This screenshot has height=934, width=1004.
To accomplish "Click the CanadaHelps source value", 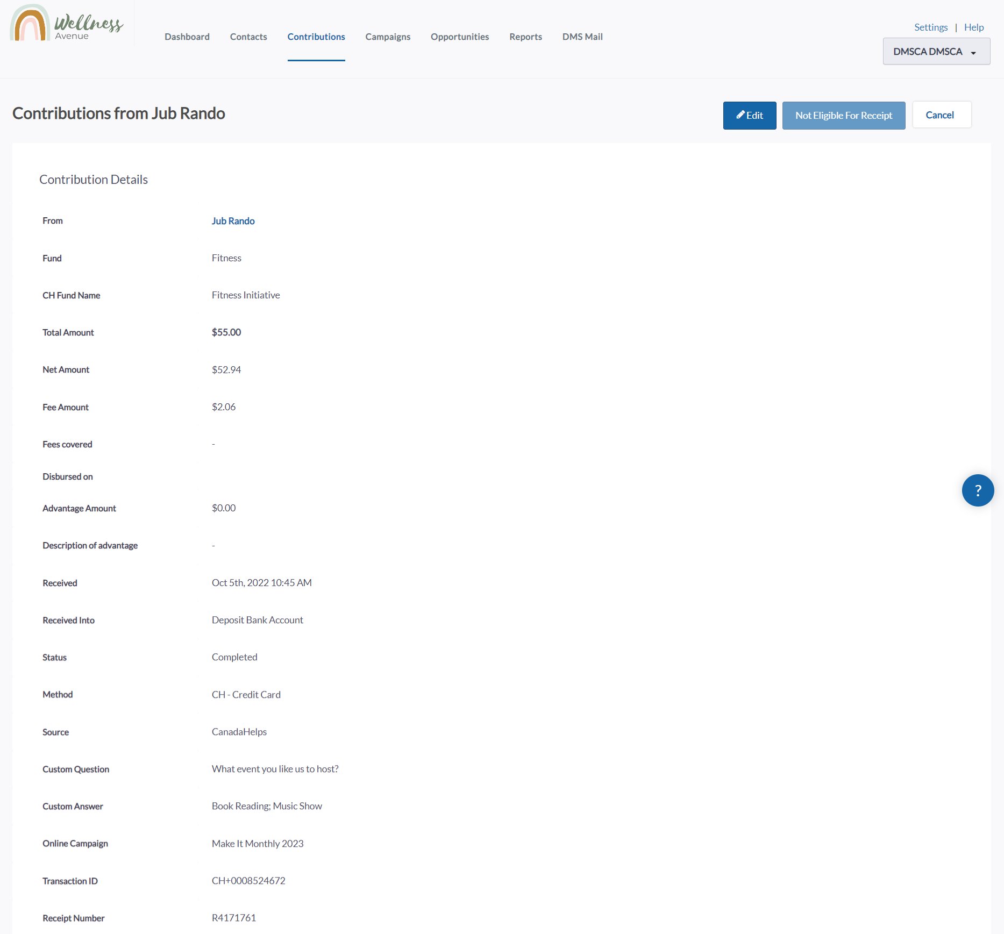I will (x=239, y=732).
